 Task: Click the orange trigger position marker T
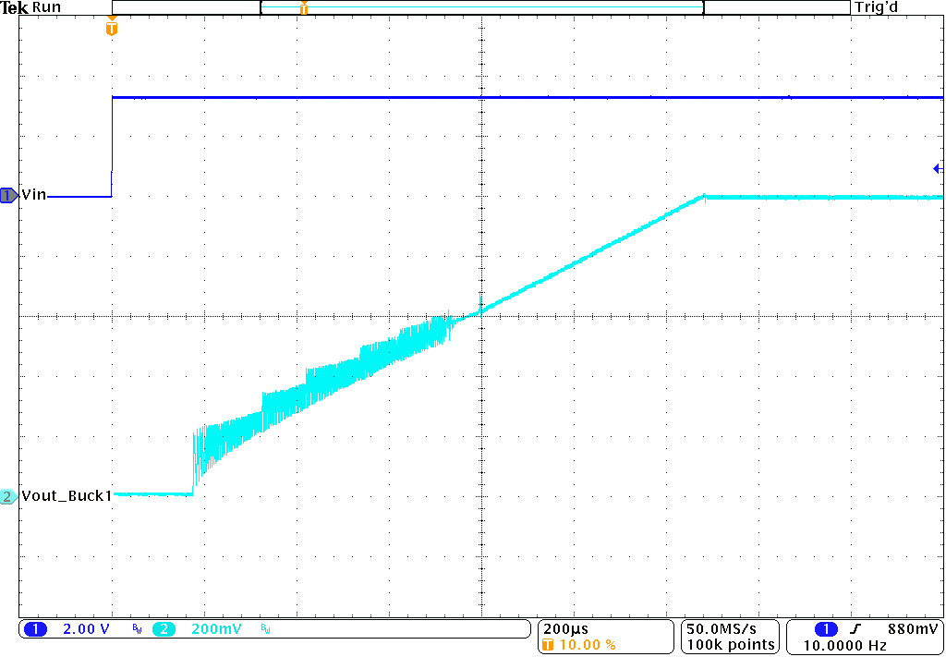click(x=111, y=29)
